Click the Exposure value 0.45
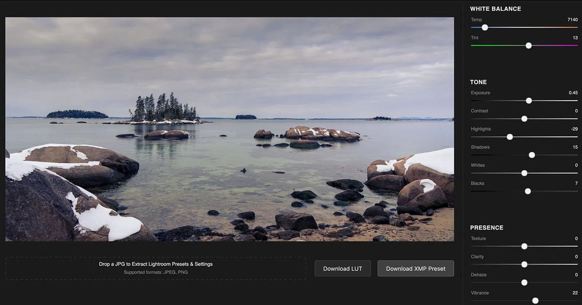The image size is (582, 305). (573, 93)
